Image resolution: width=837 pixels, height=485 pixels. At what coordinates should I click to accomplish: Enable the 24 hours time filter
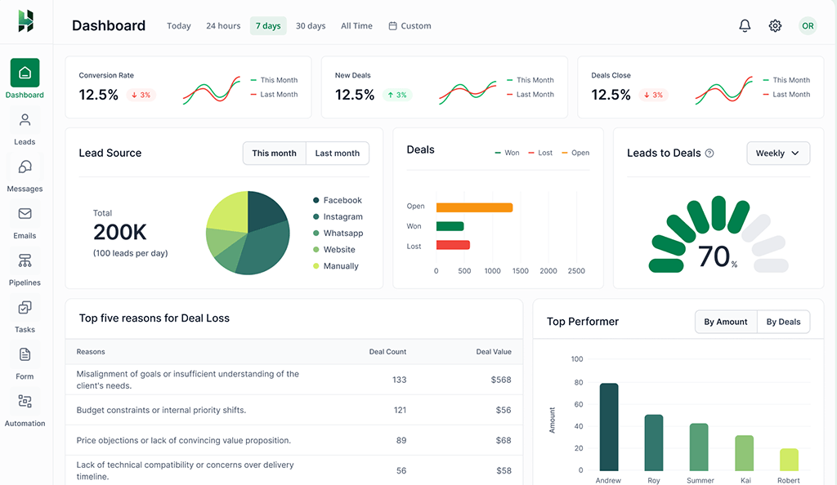click(222, 25)
